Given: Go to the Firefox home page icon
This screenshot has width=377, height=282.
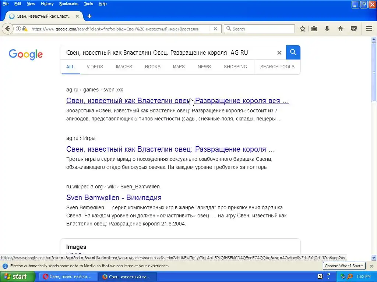Looking at the screenshot, I should 341,29.
